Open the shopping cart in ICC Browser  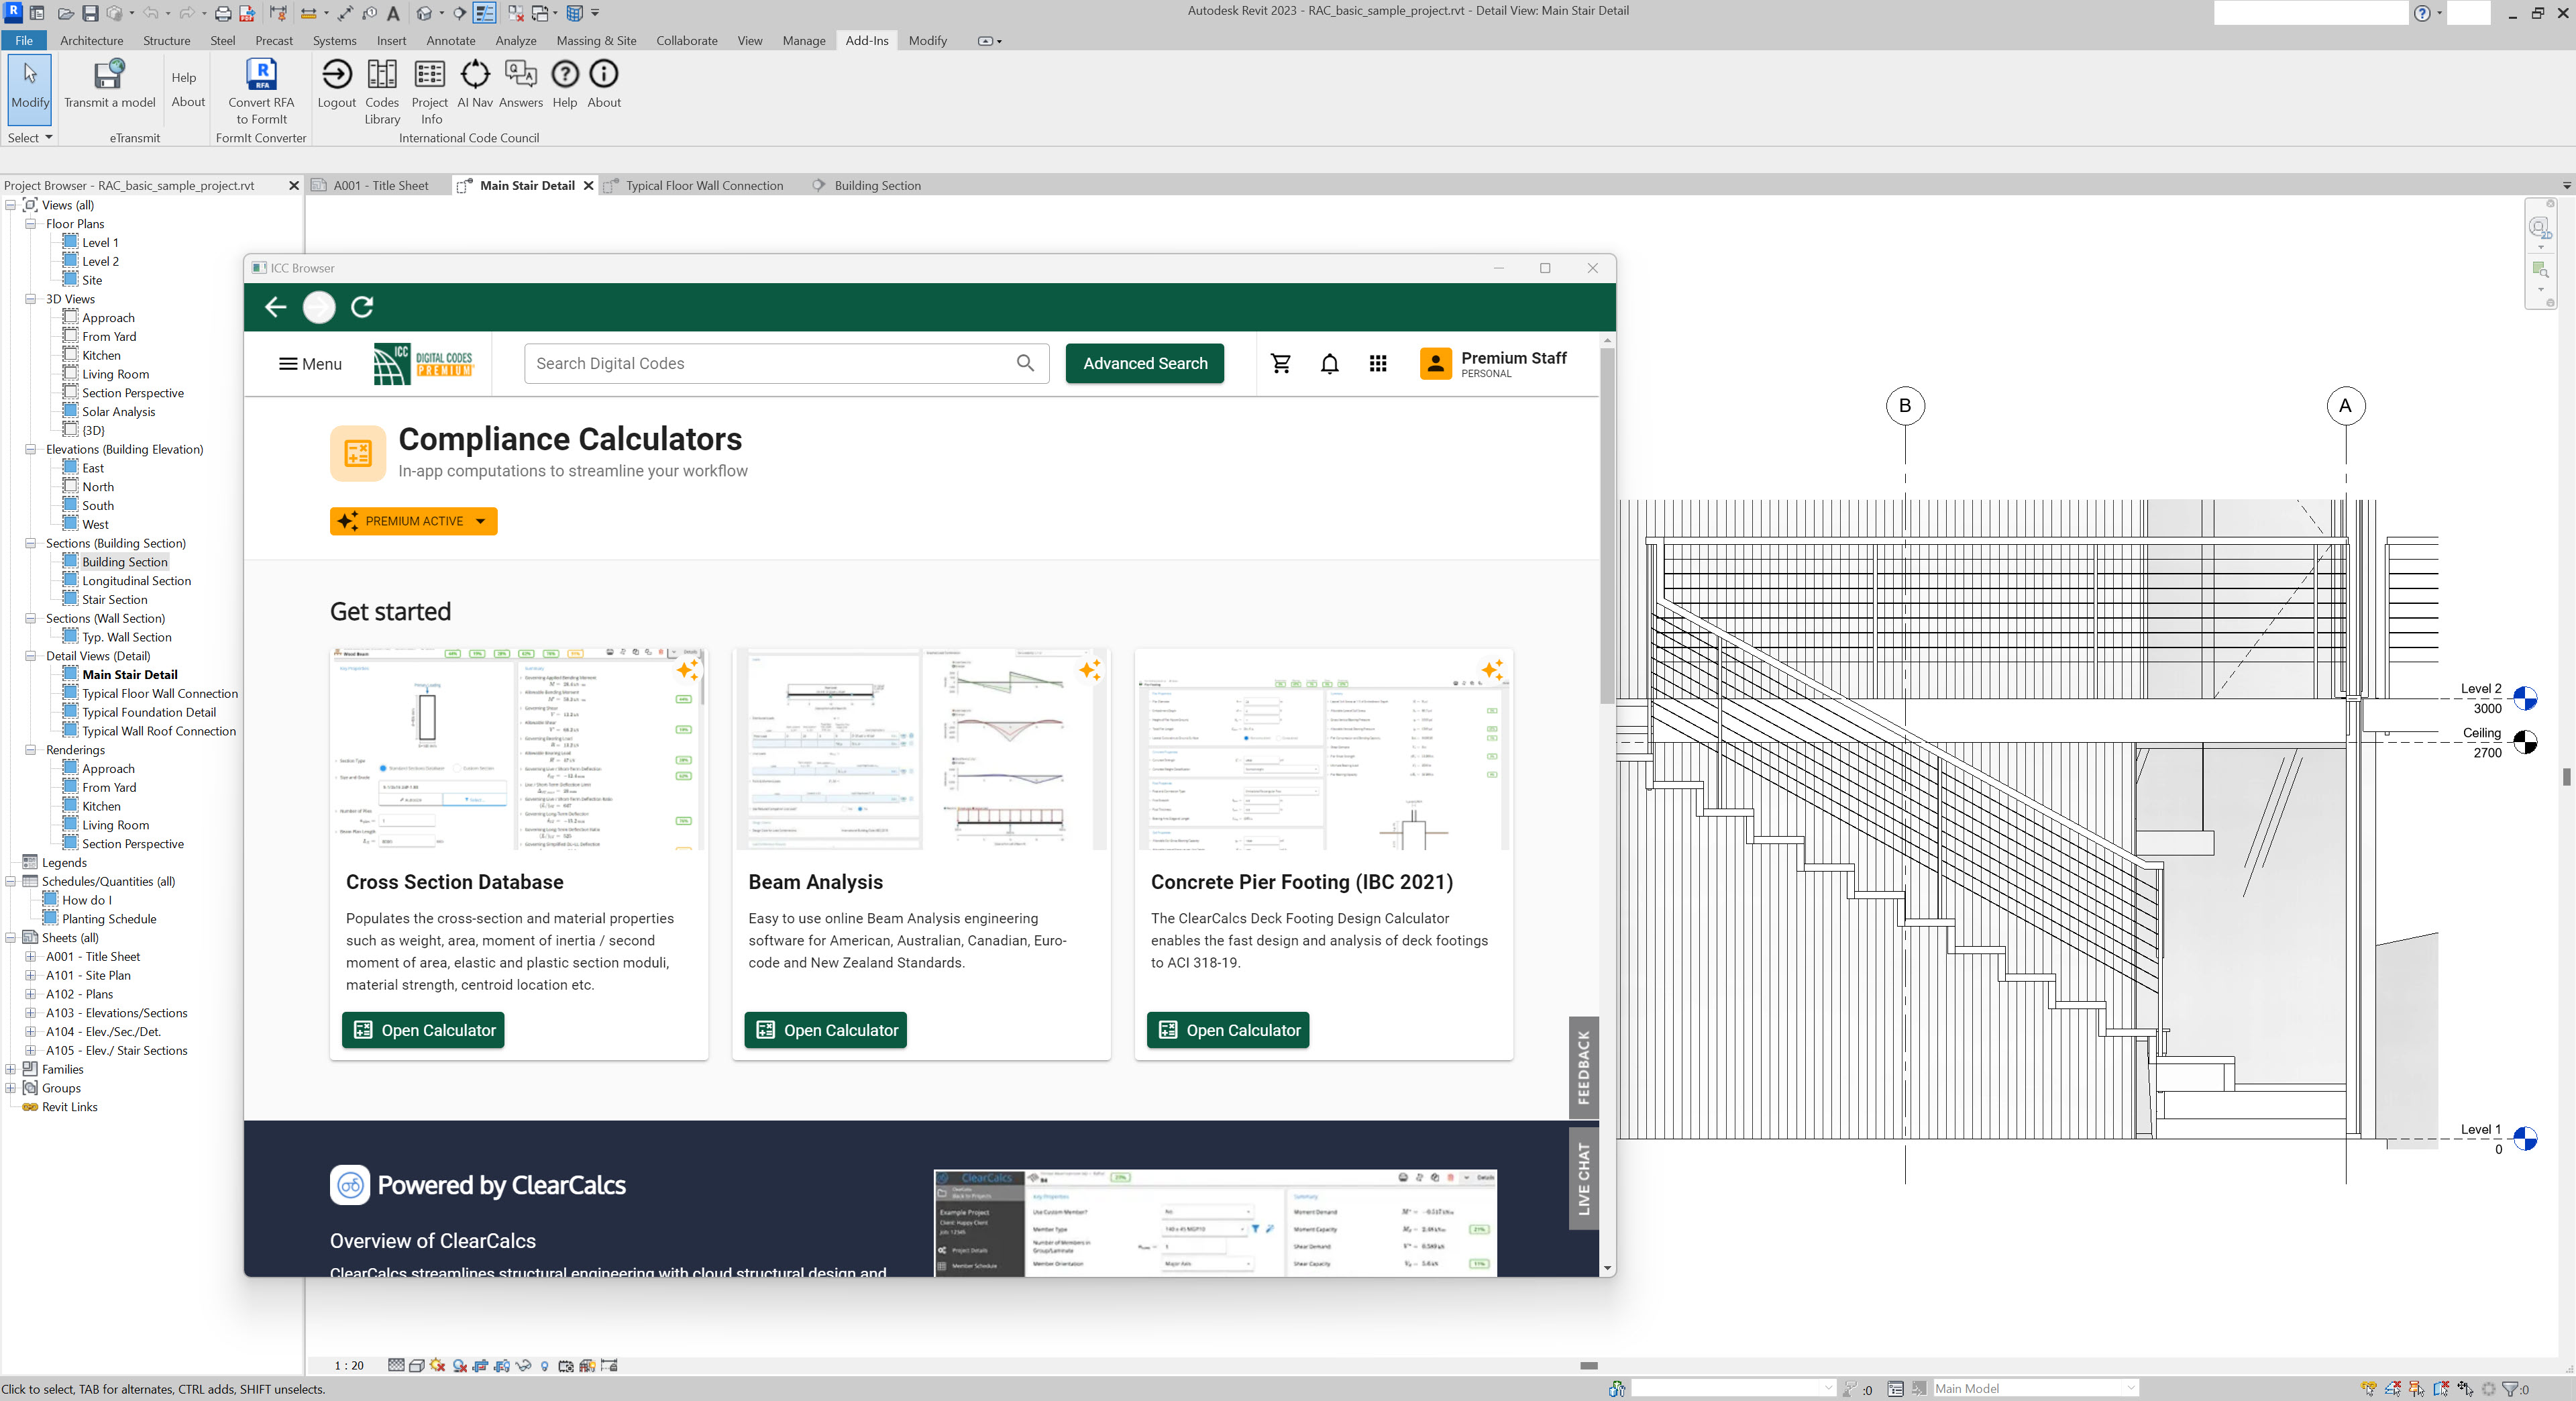tap(1280, 364)
